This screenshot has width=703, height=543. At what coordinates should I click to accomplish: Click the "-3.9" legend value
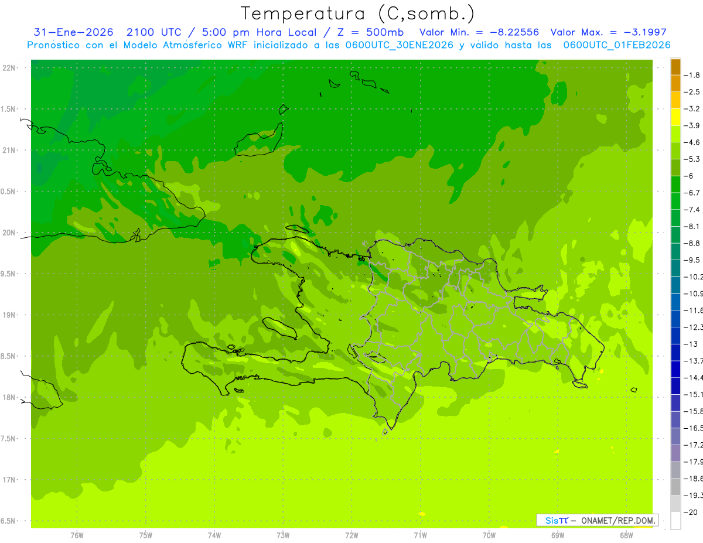[692, 125]
